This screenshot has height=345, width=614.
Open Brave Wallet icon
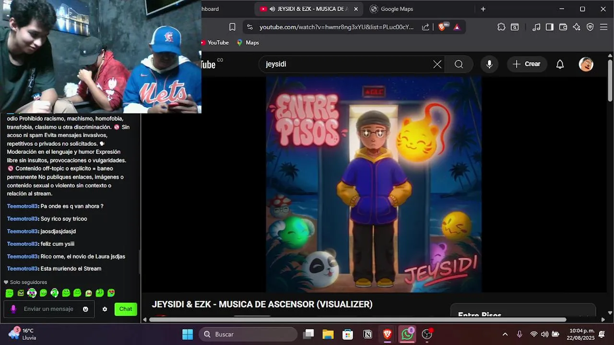click(x=563, y=27)
